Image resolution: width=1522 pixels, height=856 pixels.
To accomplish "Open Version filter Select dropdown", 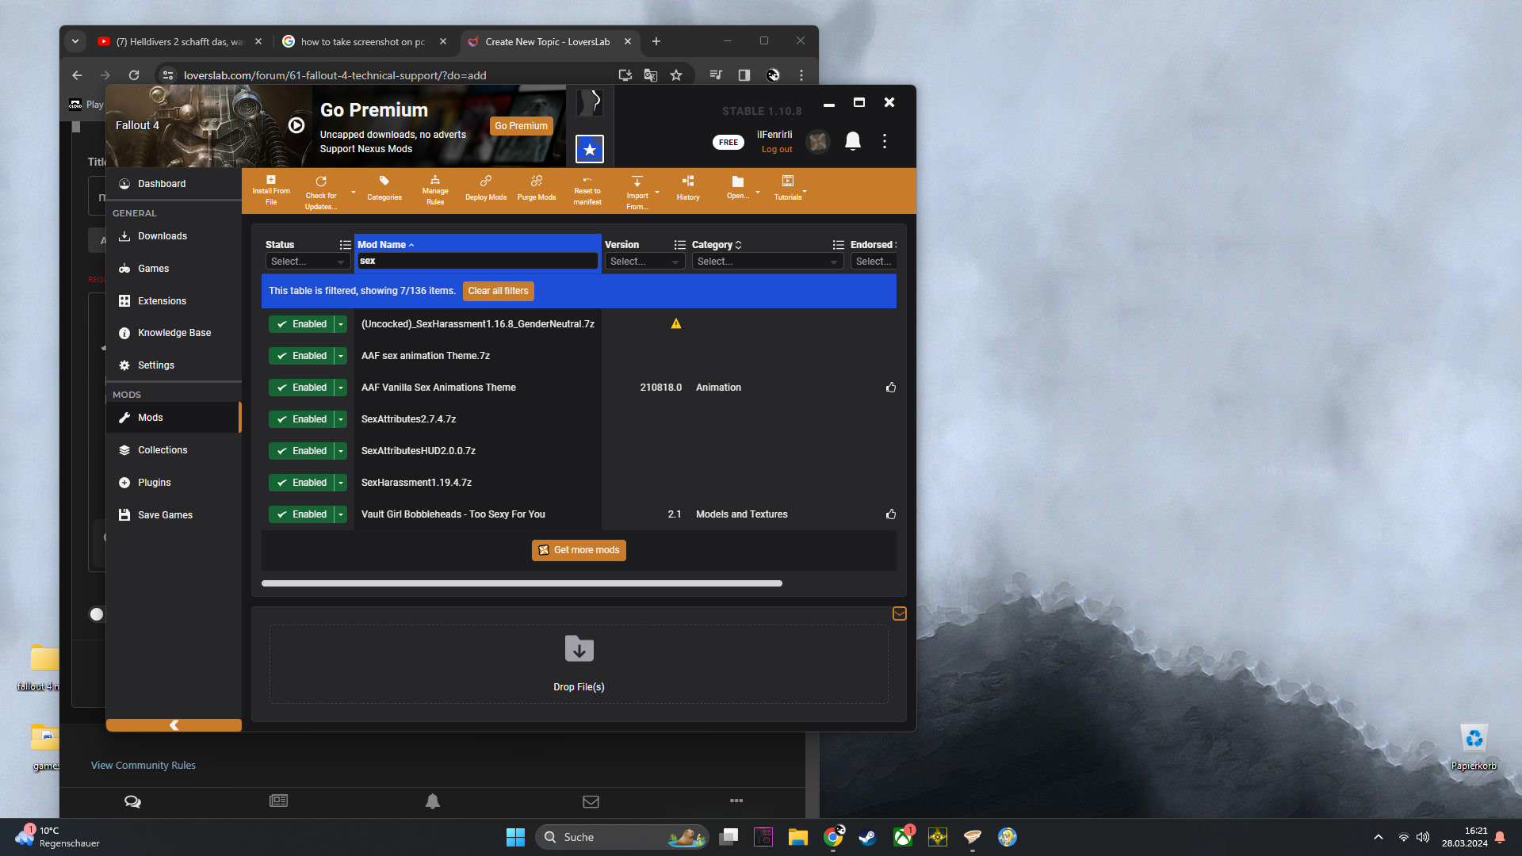I will pyautogui.click(x=644, y=262).
